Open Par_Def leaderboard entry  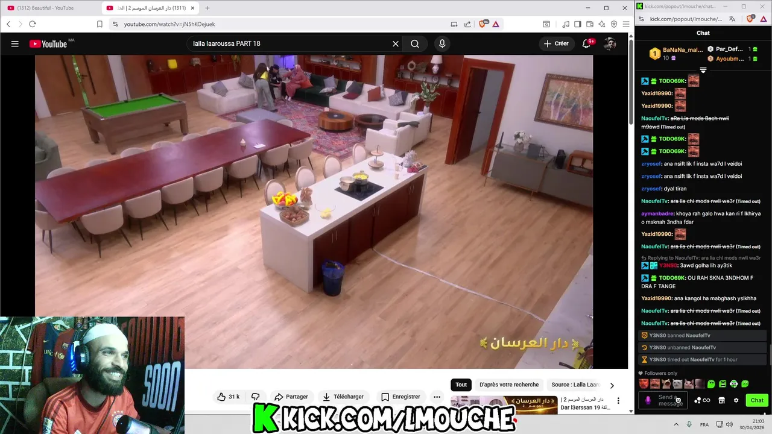[x=732, y=49]
